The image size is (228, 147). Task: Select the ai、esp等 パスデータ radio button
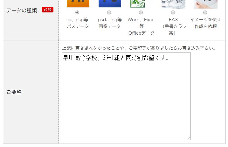tap(77, 12)
